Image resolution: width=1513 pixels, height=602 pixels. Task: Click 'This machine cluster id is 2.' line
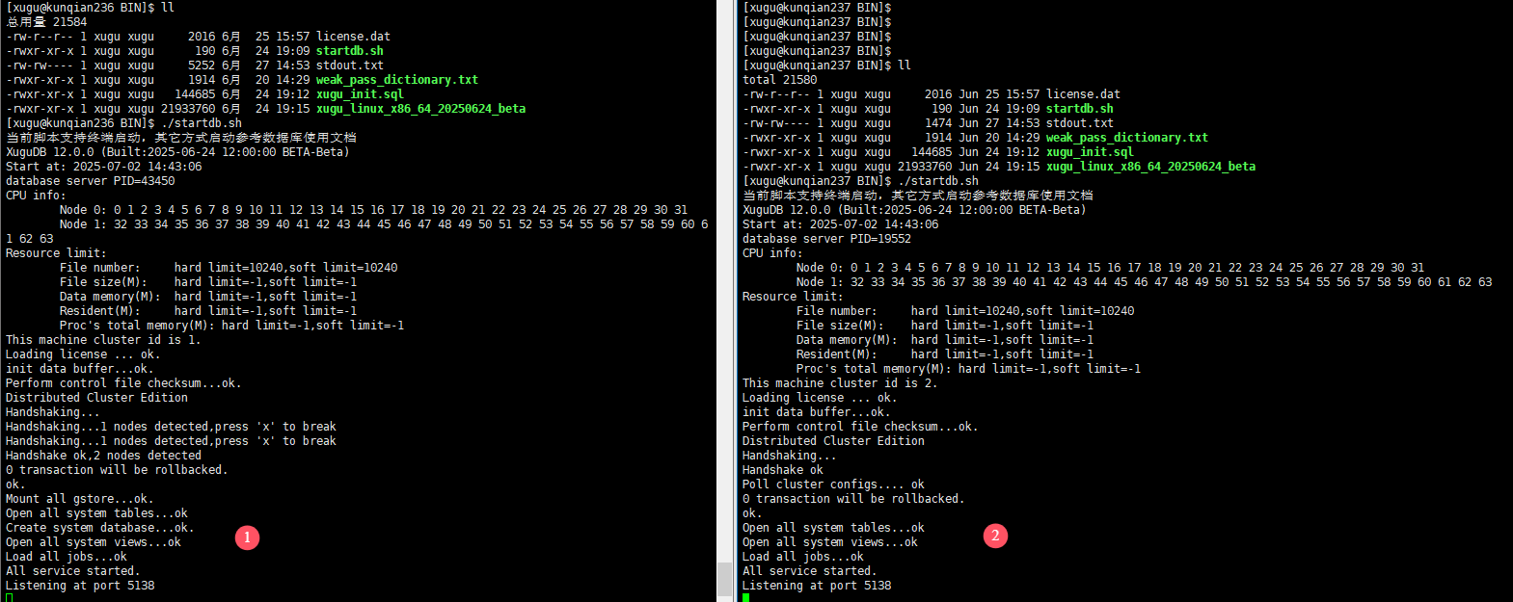tap(839, 383)
